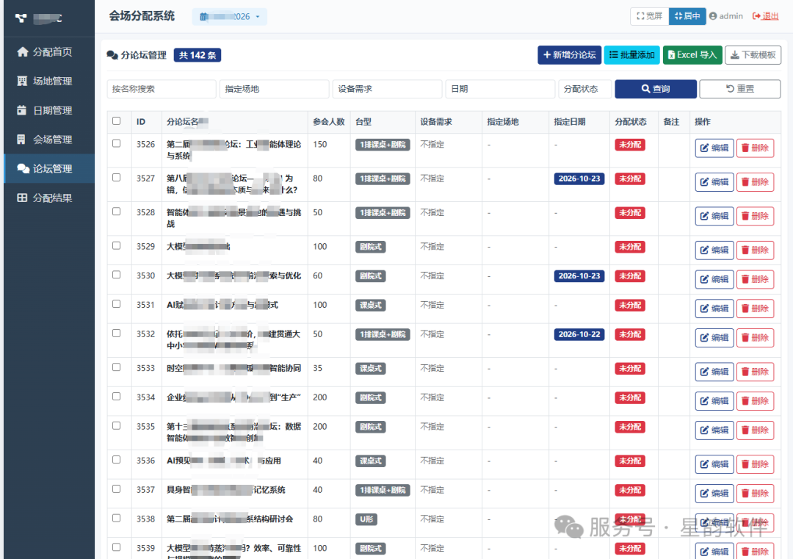Click 批量添加 button

pos(632,54)
